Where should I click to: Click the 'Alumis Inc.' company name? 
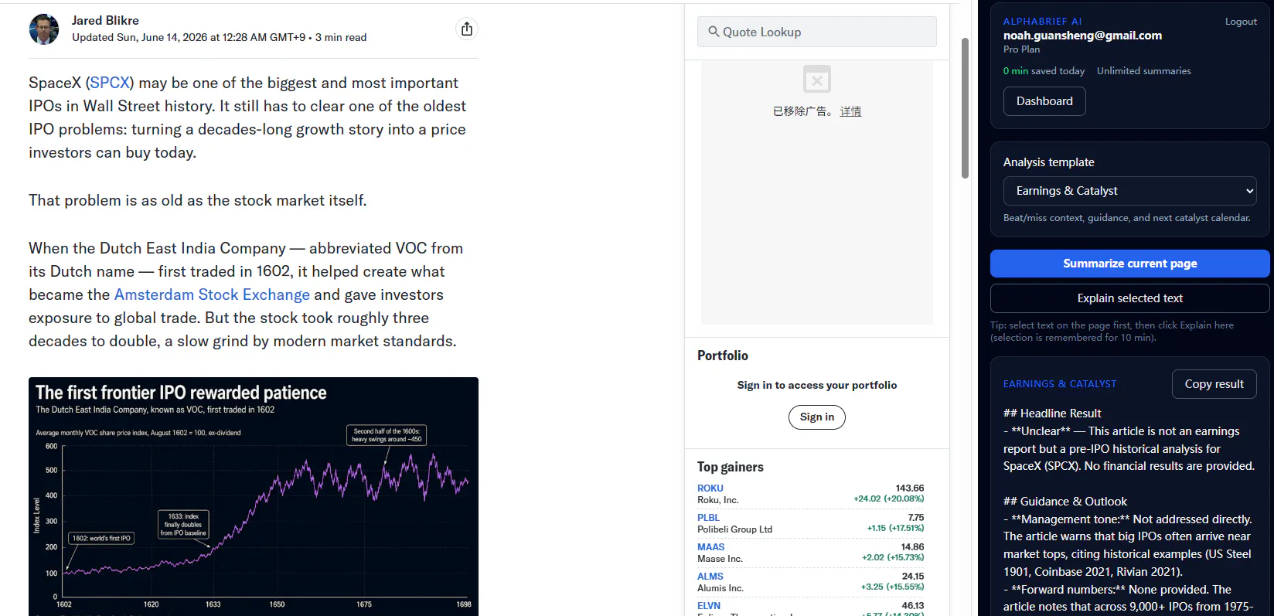[720, 588]
